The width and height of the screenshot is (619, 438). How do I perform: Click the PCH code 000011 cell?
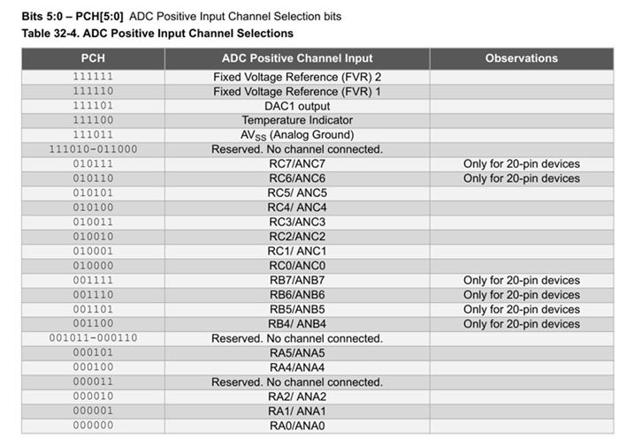click(93, 382)
